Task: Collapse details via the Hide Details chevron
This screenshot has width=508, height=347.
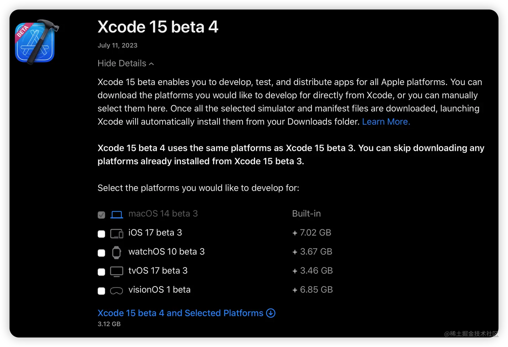Action: coord(152,64)
